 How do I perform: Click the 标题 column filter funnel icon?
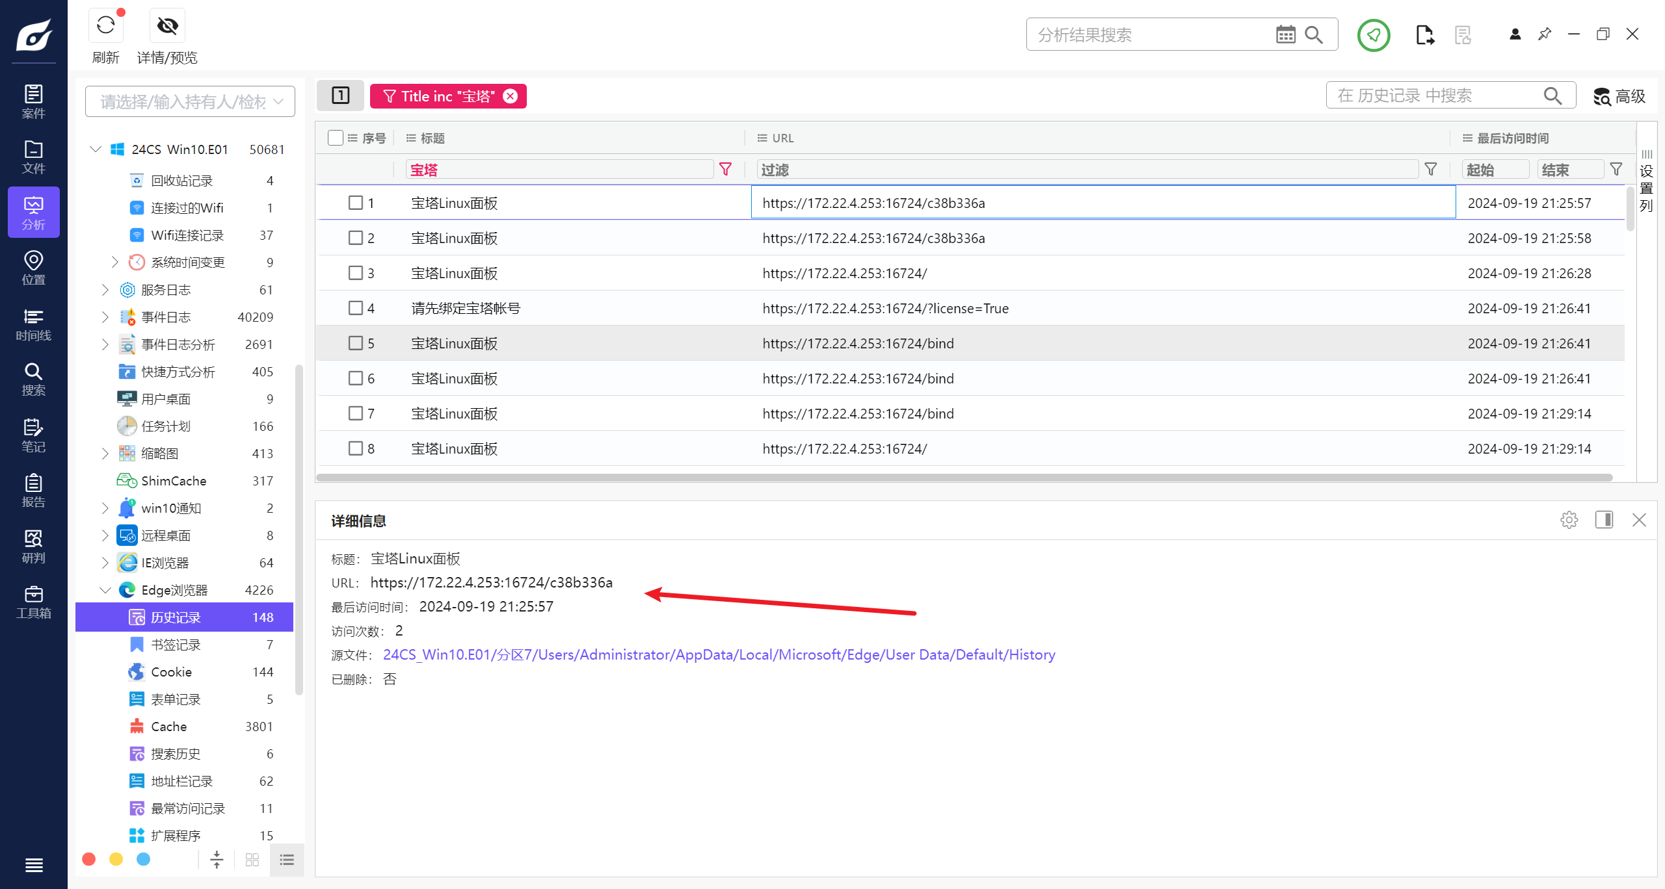(x=725, y=170)
